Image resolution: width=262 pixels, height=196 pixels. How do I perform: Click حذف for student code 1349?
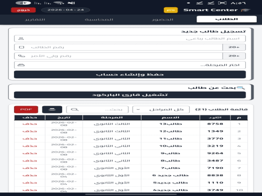30,131
